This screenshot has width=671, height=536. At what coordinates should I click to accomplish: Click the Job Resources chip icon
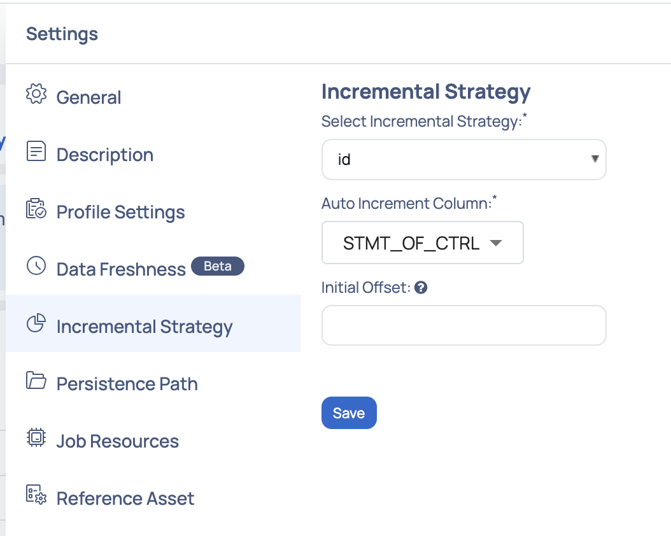click(x=37, y=437)
